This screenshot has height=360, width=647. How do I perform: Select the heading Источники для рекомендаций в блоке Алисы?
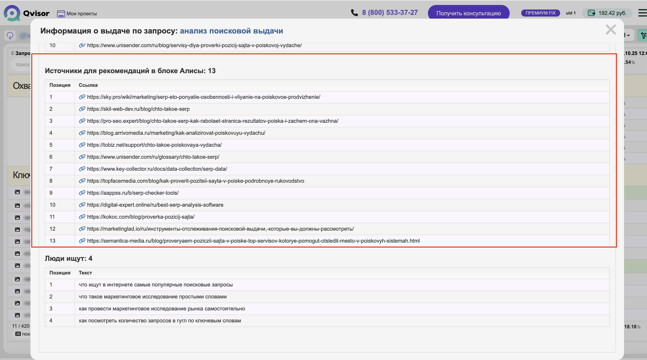(130, 71)
